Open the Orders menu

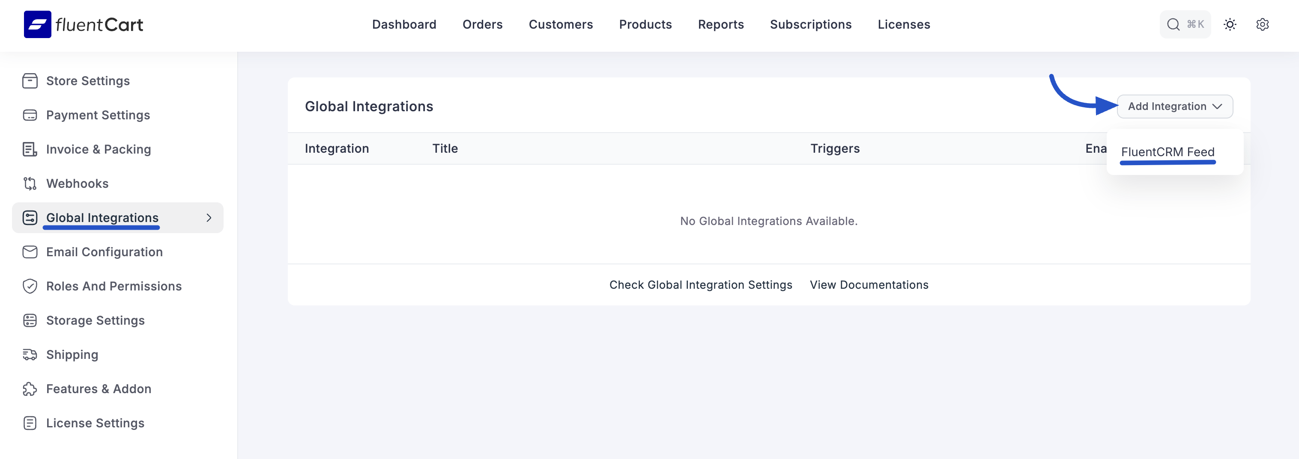pos(482,24)
